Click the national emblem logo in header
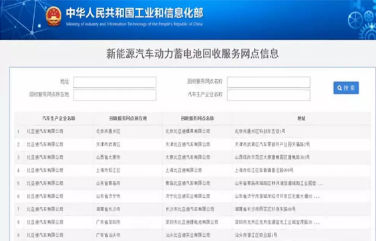This screenshot has height=241, width=376. click(53, 16)
